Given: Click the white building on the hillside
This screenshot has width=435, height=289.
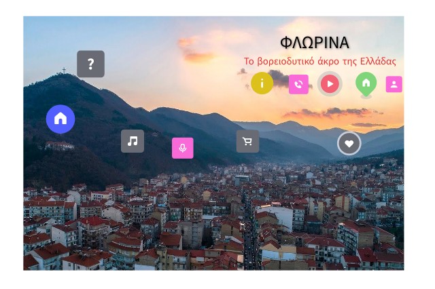Looking at the screenshot, I should (60, 145).
